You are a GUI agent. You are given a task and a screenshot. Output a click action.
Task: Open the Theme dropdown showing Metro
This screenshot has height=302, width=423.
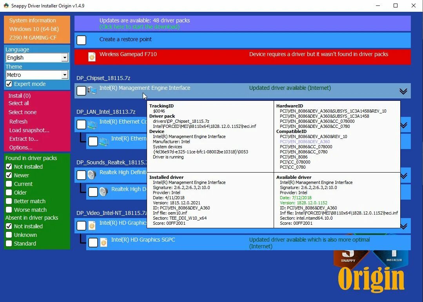[x=37, y=75]
